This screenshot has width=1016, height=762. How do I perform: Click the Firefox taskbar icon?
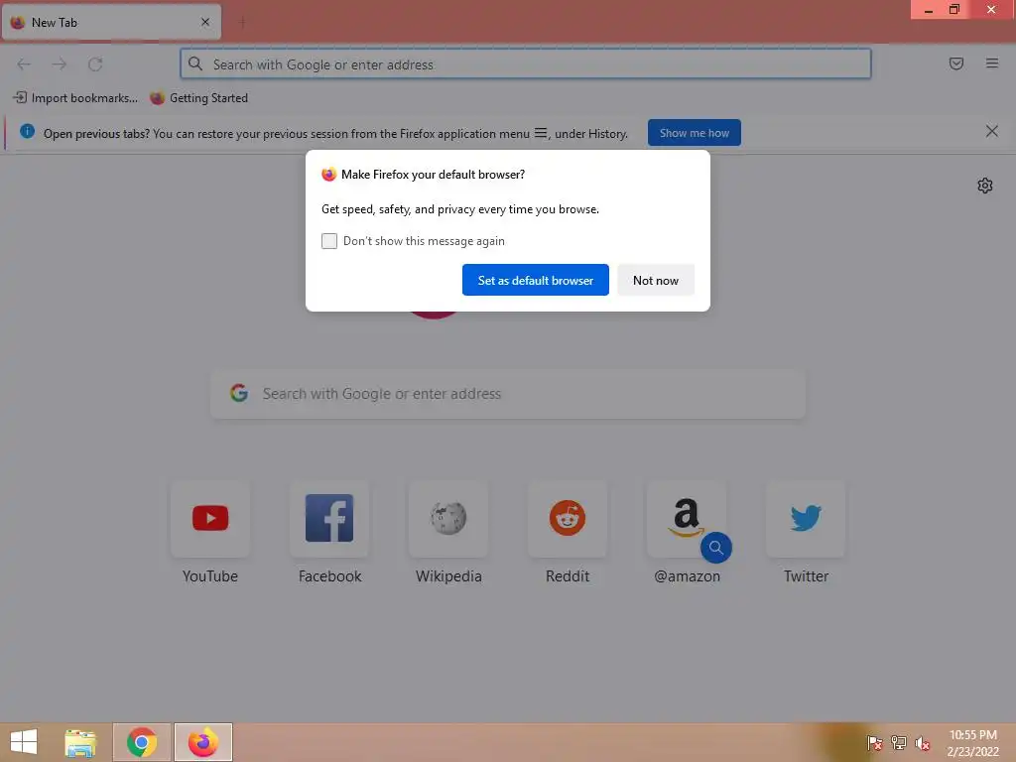(x=202, y=742)
